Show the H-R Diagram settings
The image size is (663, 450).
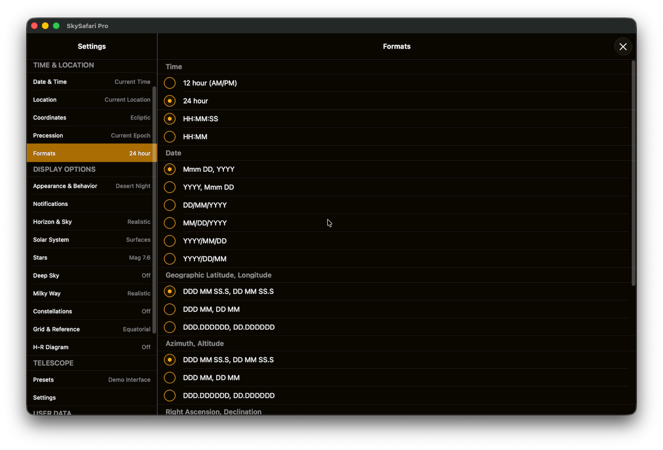[91, 347]
